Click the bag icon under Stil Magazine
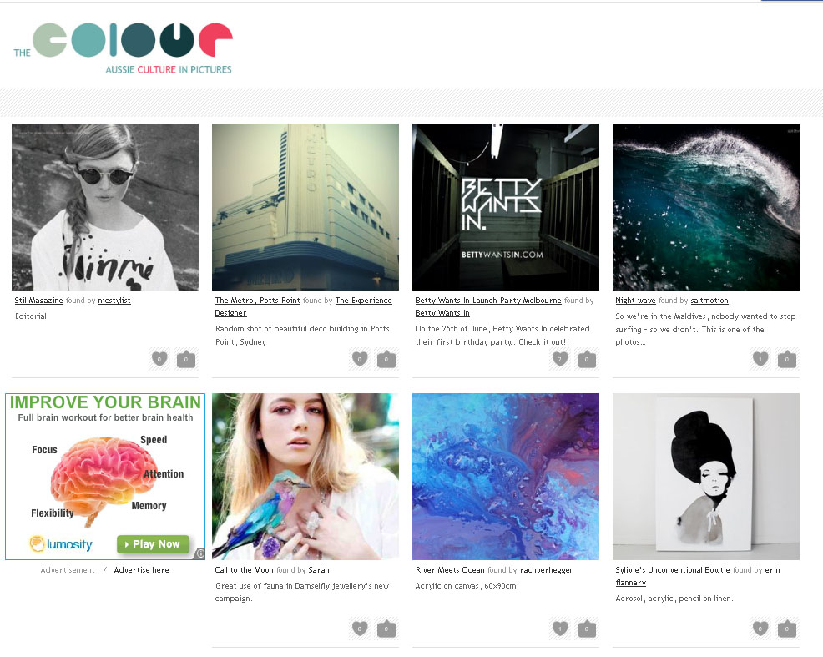 186,359
